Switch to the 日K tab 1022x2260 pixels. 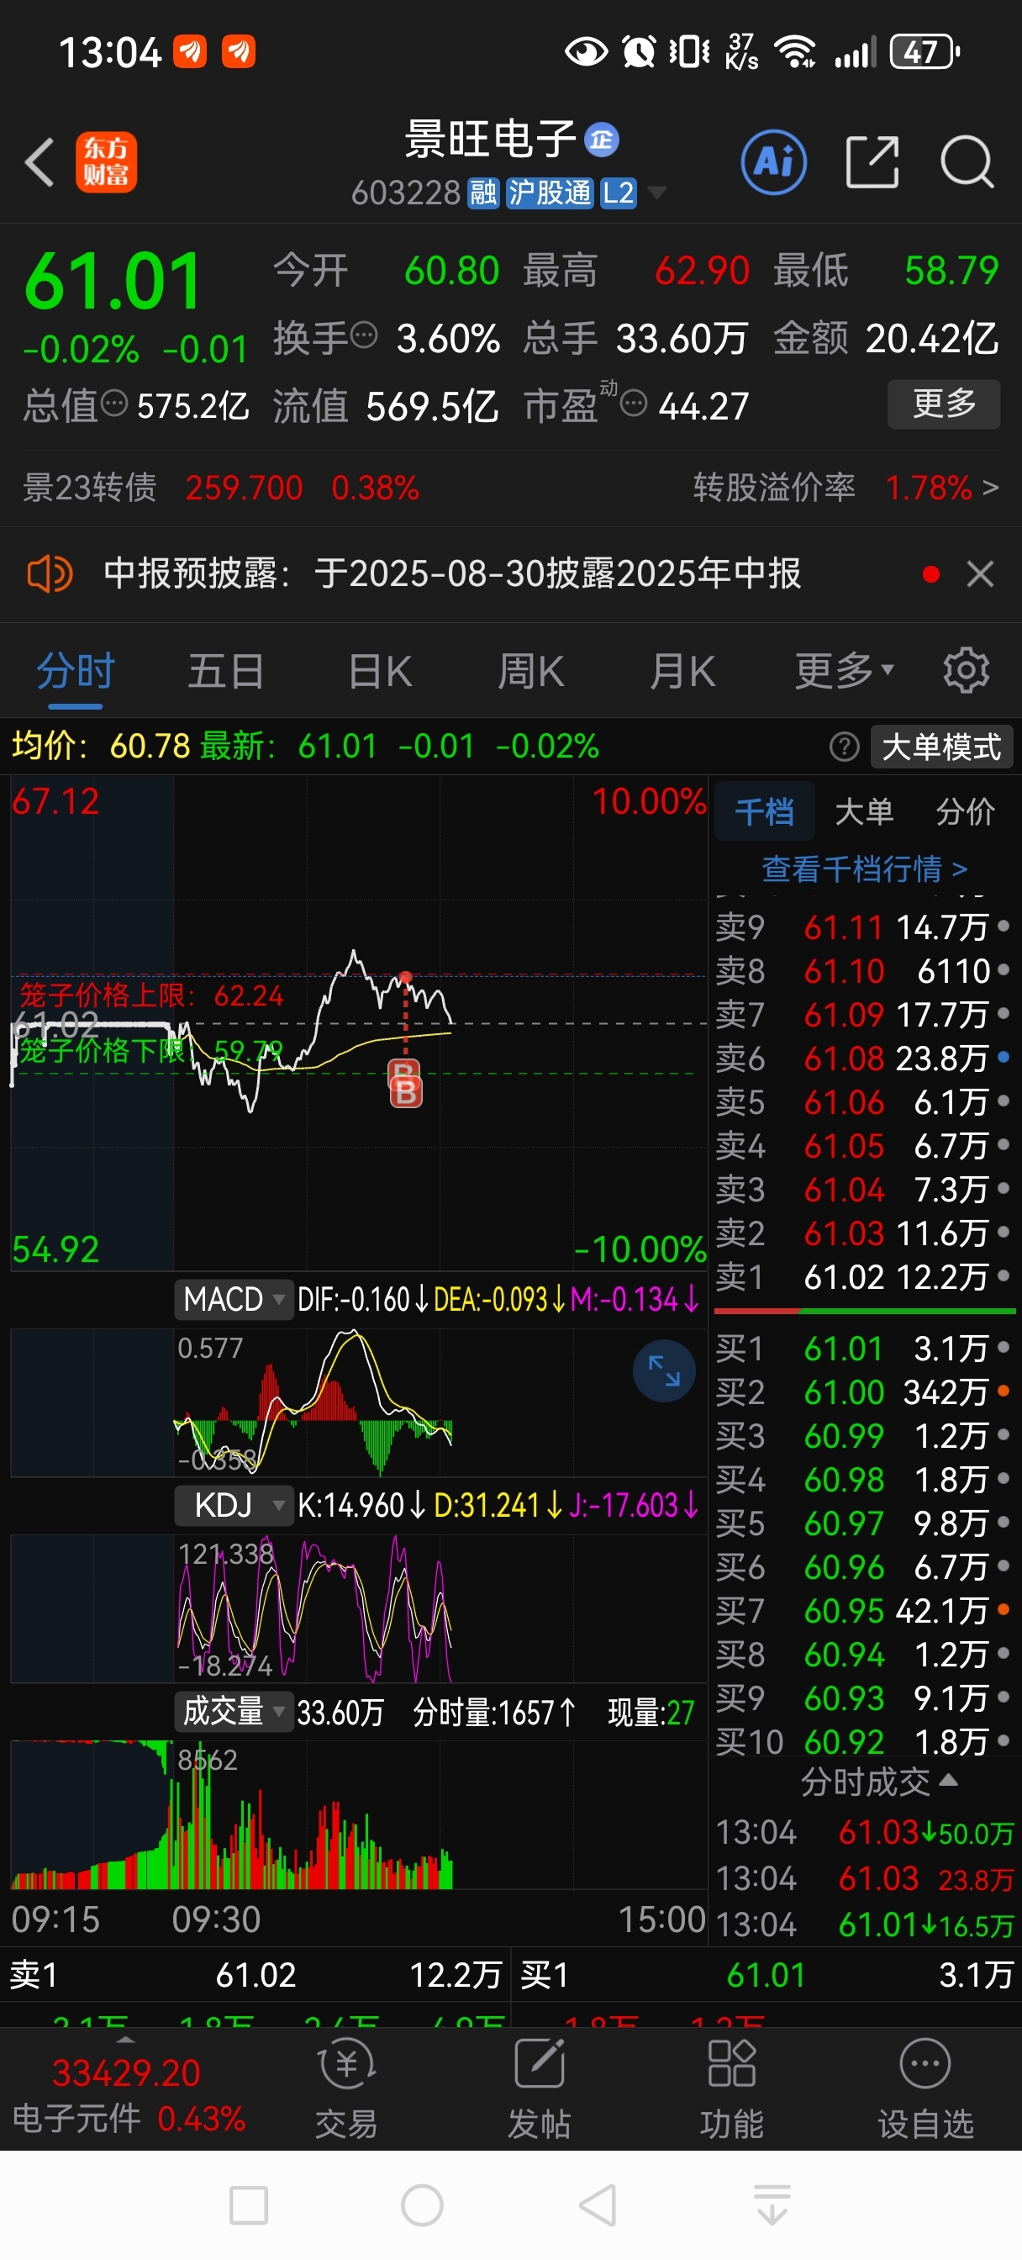(x=380, y=671)
